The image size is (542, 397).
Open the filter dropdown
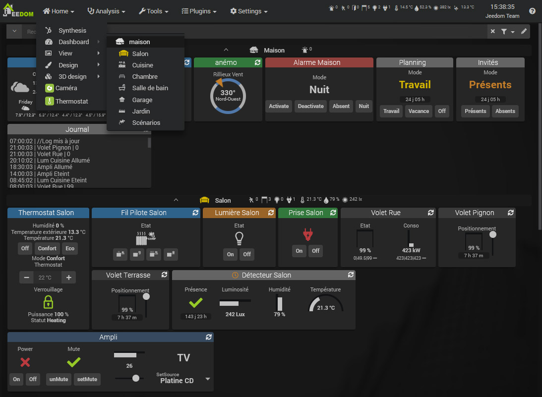pos(507,31)
